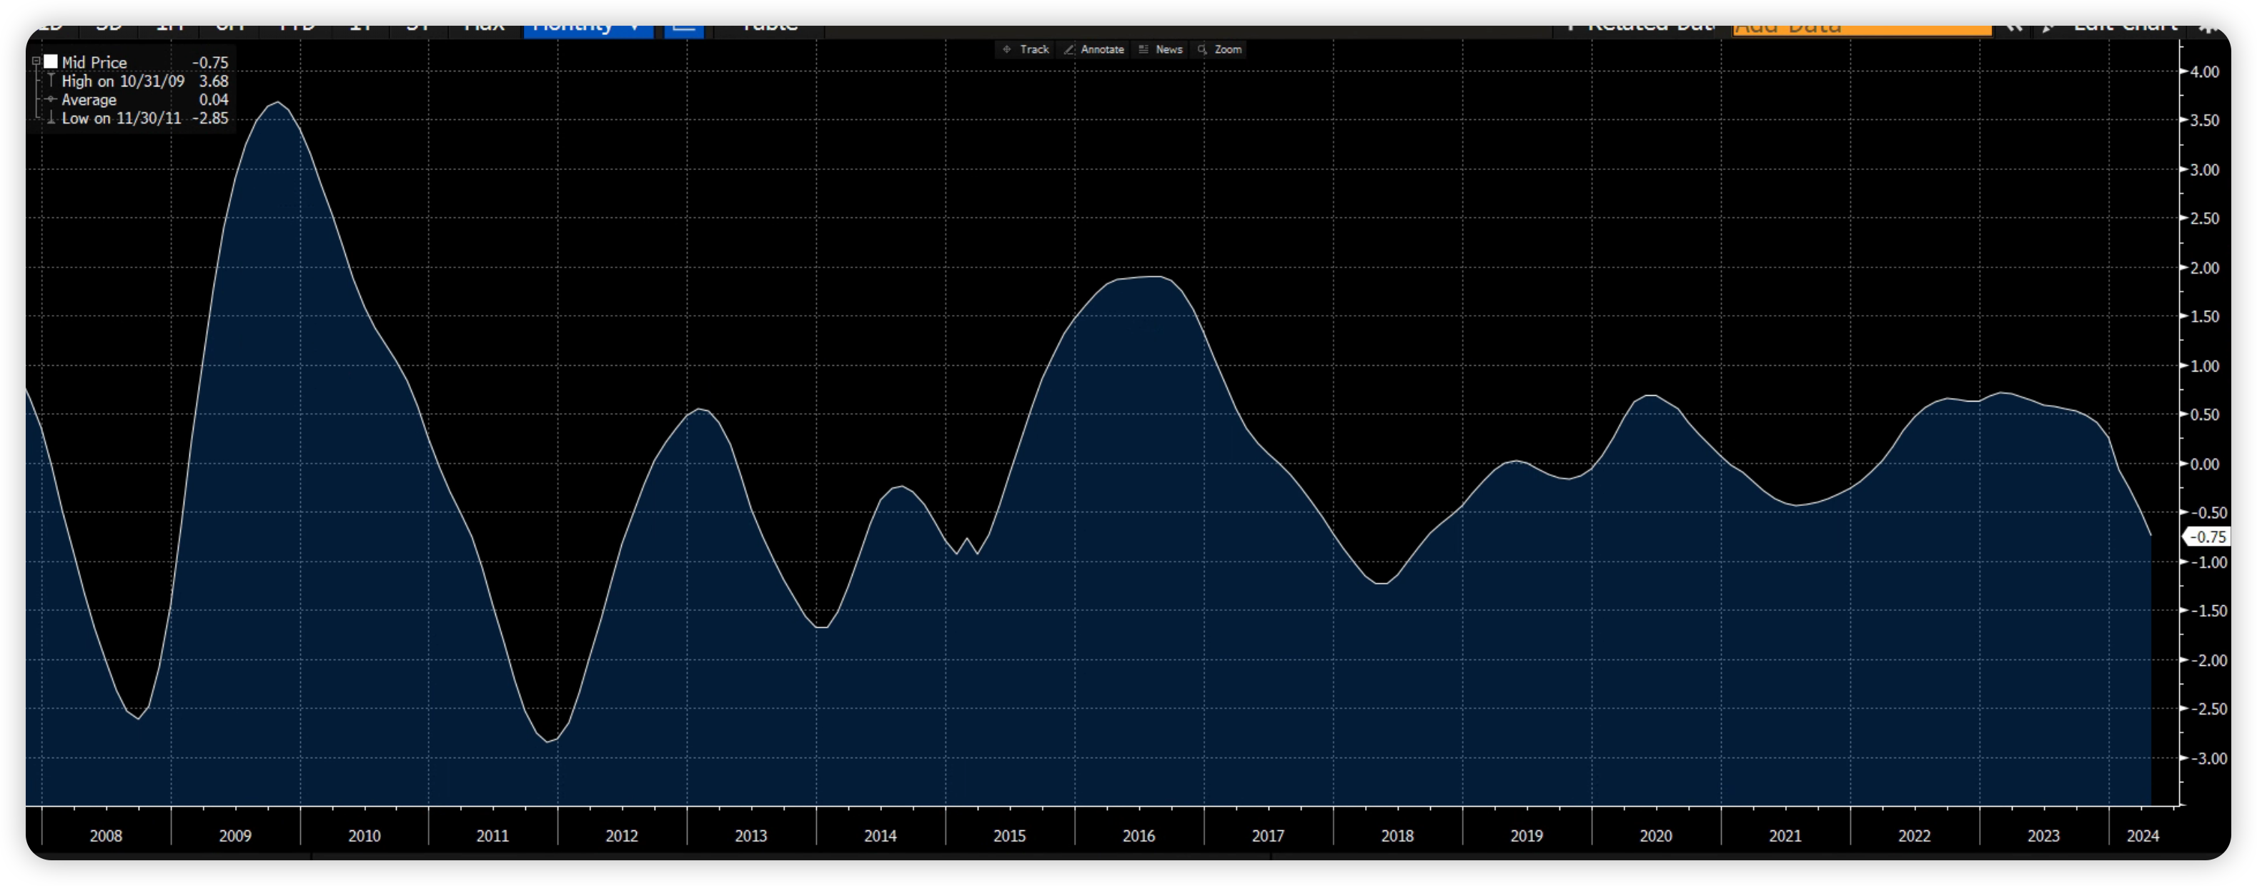Click the Low on 11/30/11 legend row

(121, 119)
